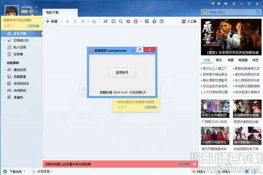Image resolution: width=263 pixels, height=175 pixels.
Task: Switch to the 电视剧 tab
Action: click(x=243, y=60)
